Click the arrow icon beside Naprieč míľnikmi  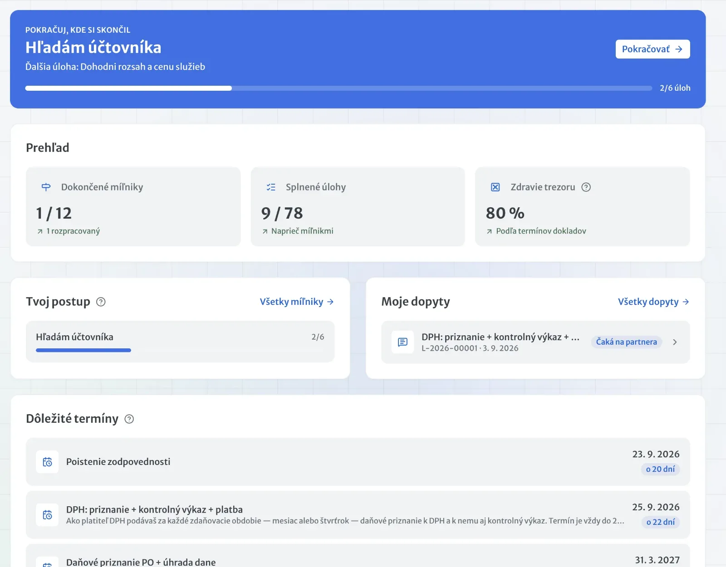[x=265, y=231]
